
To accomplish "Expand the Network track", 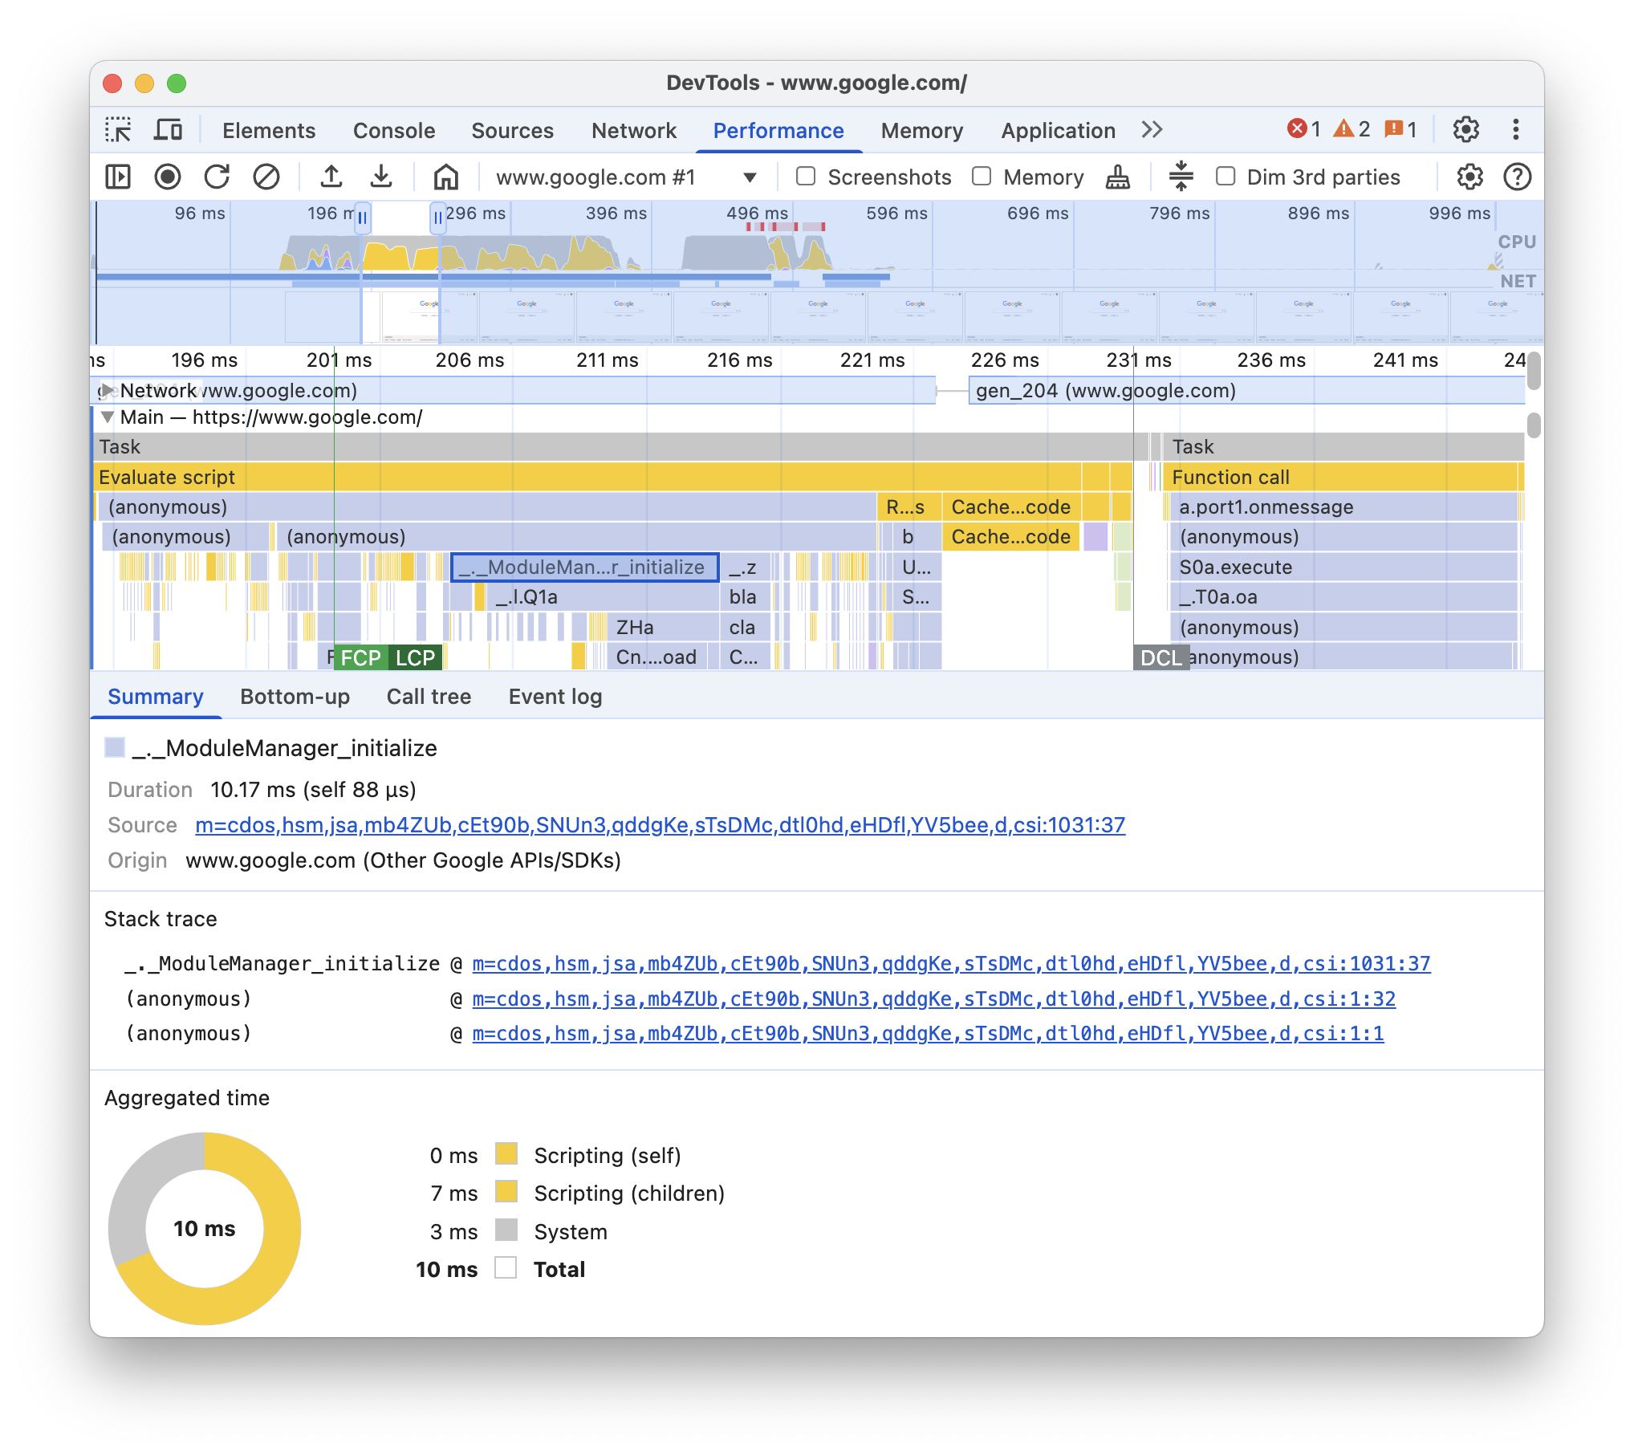I will pyautogui.click(x=107, y=391).
